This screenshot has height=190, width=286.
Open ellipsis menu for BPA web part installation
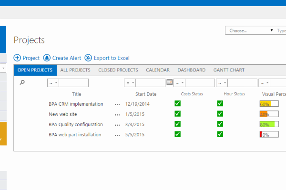tap(117, 135)
